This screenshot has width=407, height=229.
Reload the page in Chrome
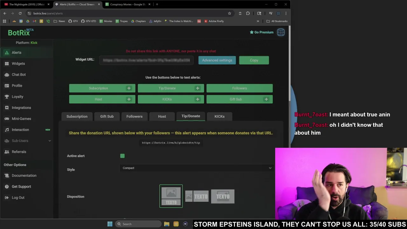point(20,13)
